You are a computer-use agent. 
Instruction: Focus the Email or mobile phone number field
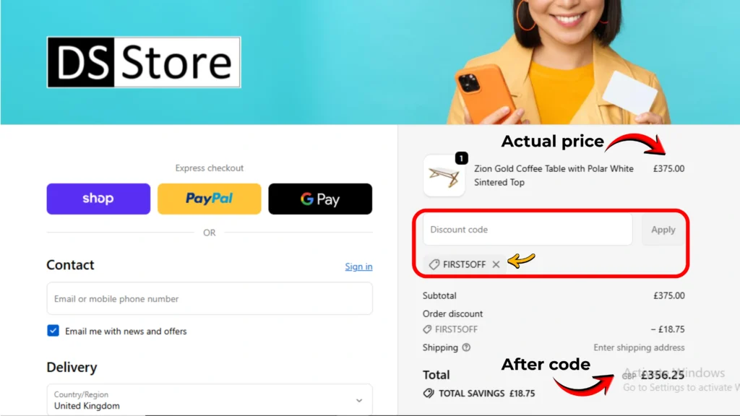point(210,298)
